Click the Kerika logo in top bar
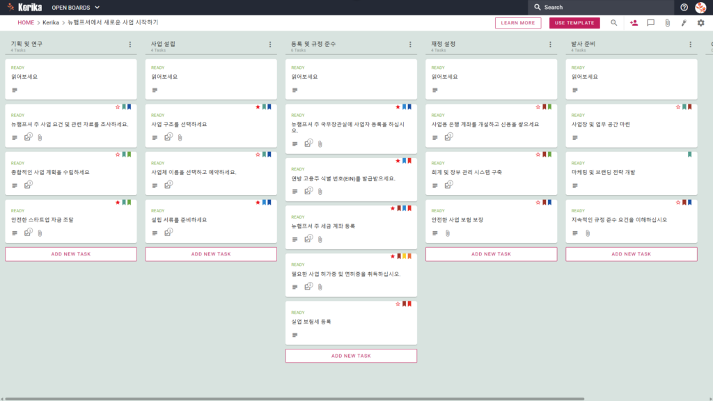This screenshot has width=713, height=401. (24, 7)
